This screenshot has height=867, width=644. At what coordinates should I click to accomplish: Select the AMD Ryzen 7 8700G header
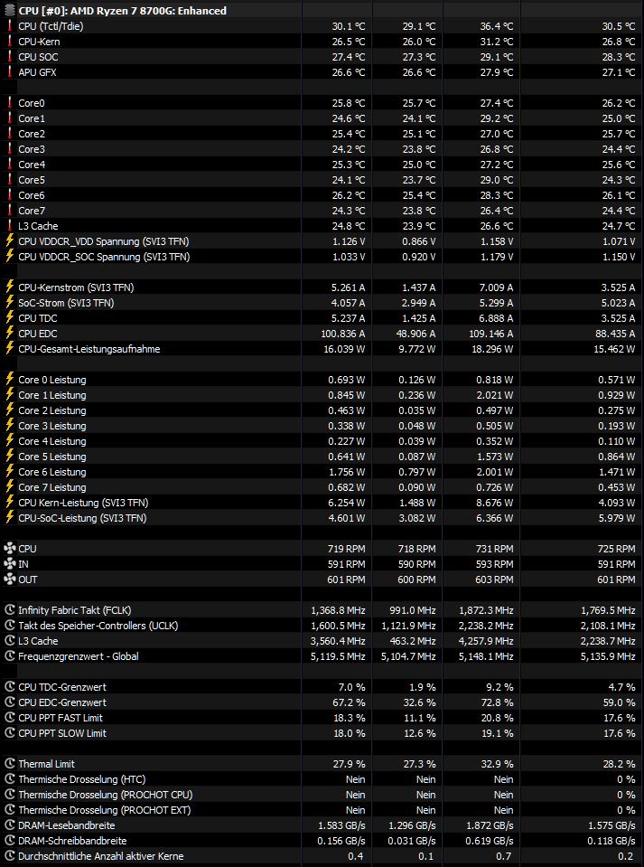(x=122, y=11)
